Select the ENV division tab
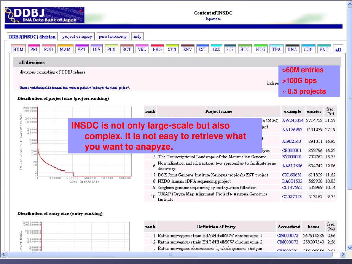 (x=187, y=49)
